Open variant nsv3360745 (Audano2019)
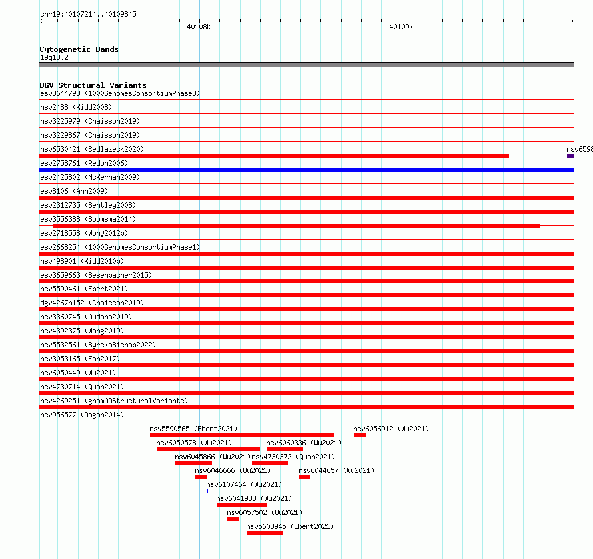593x559 pixels. point(86,317)
